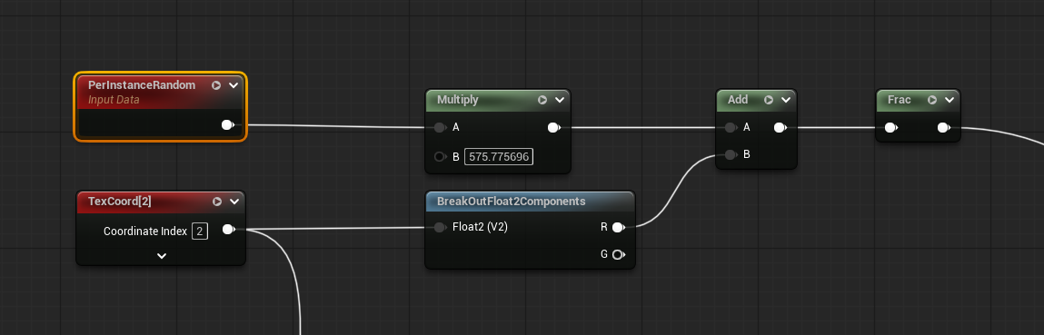Collapse the Add node with its chevron

pyautogui.click(x=786, y=100)
